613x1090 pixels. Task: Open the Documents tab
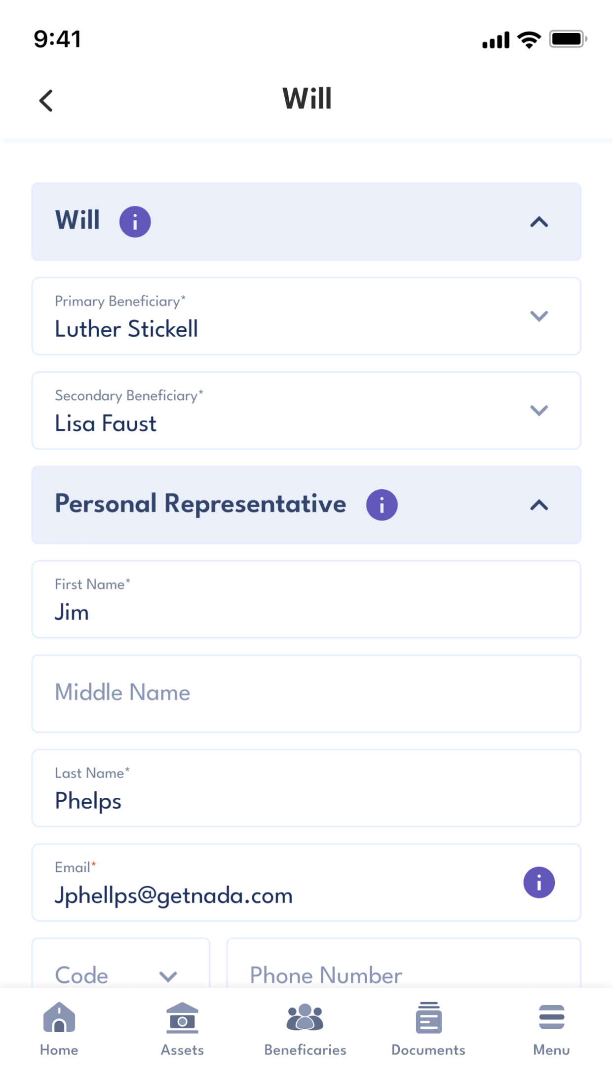(428, 1029)
